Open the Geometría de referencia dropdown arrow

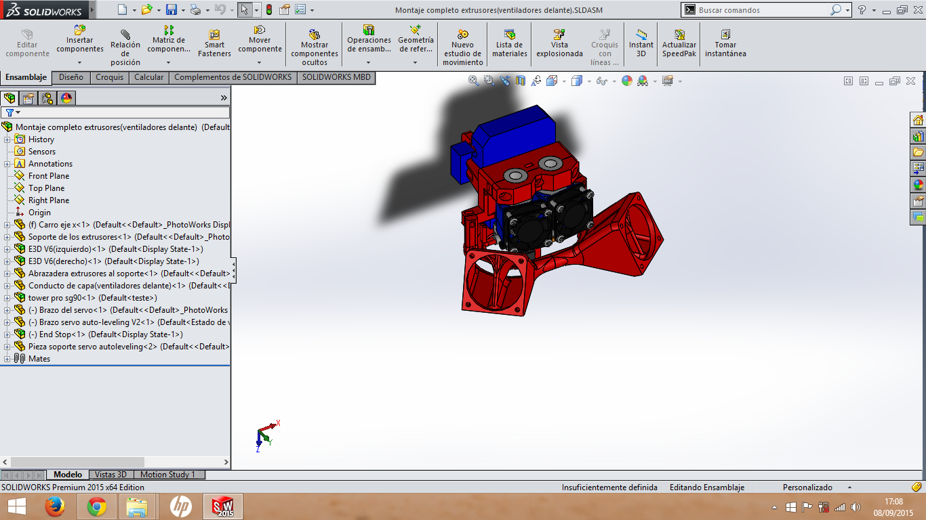416,63
